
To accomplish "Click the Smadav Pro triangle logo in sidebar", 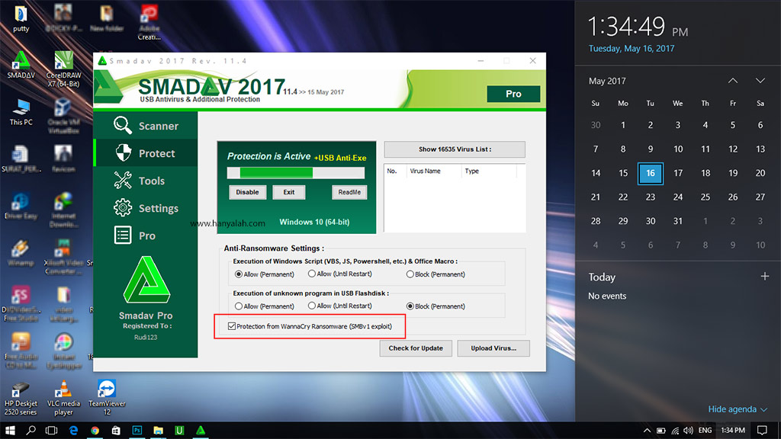I will click(146, 280).
